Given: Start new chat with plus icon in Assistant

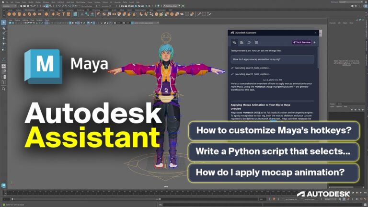Looking at the screenshot, I should click(x=314, y=43).
